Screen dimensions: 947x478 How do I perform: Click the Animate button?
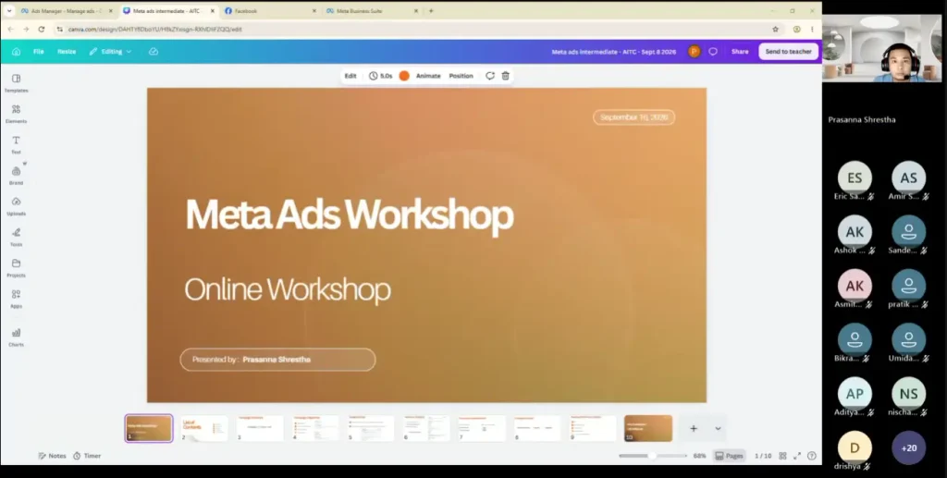tap(428, 76)
